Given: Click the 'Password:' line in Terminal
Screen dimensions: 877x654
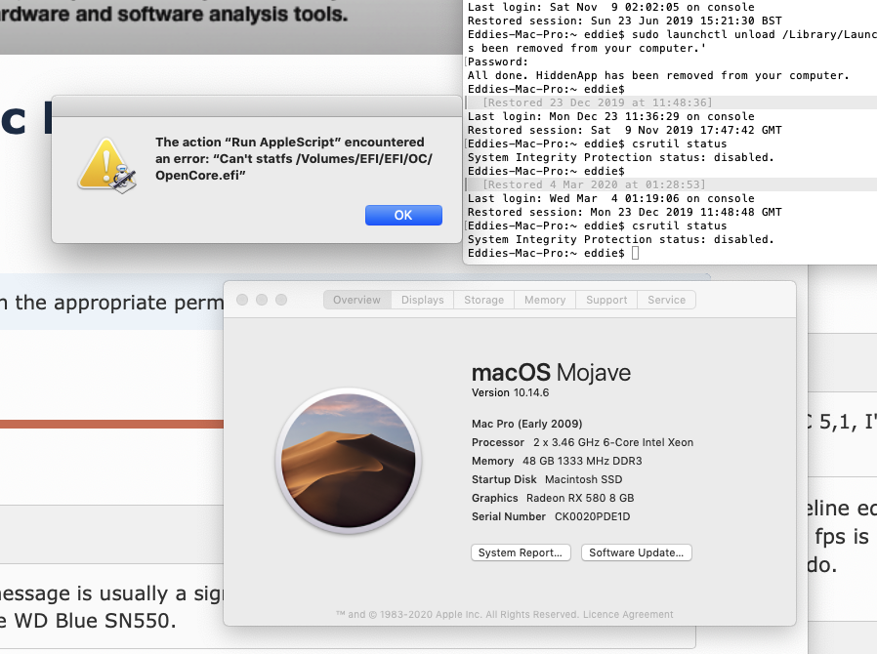Looking at the screenshot, I should pos(498,61).
